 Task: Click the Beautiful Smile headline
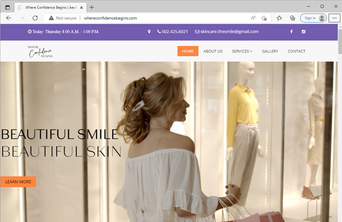click(60, 134)
